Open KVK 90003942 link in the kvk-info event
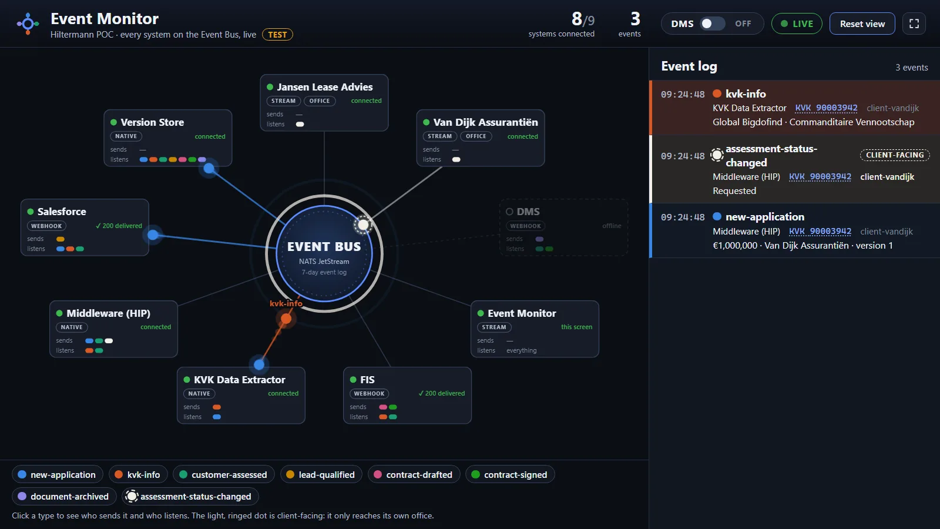940x529 pixels. point(826,108)
